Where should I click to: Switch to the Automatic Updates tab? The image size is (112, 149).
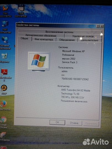(x=41, y=35)
